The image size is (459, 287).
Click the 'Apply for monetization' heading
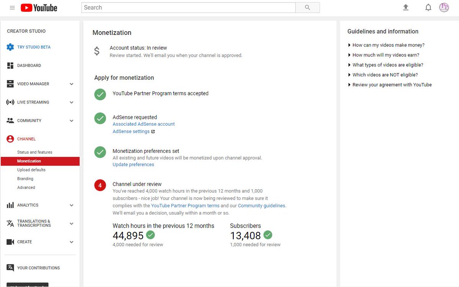click(124, 78)
